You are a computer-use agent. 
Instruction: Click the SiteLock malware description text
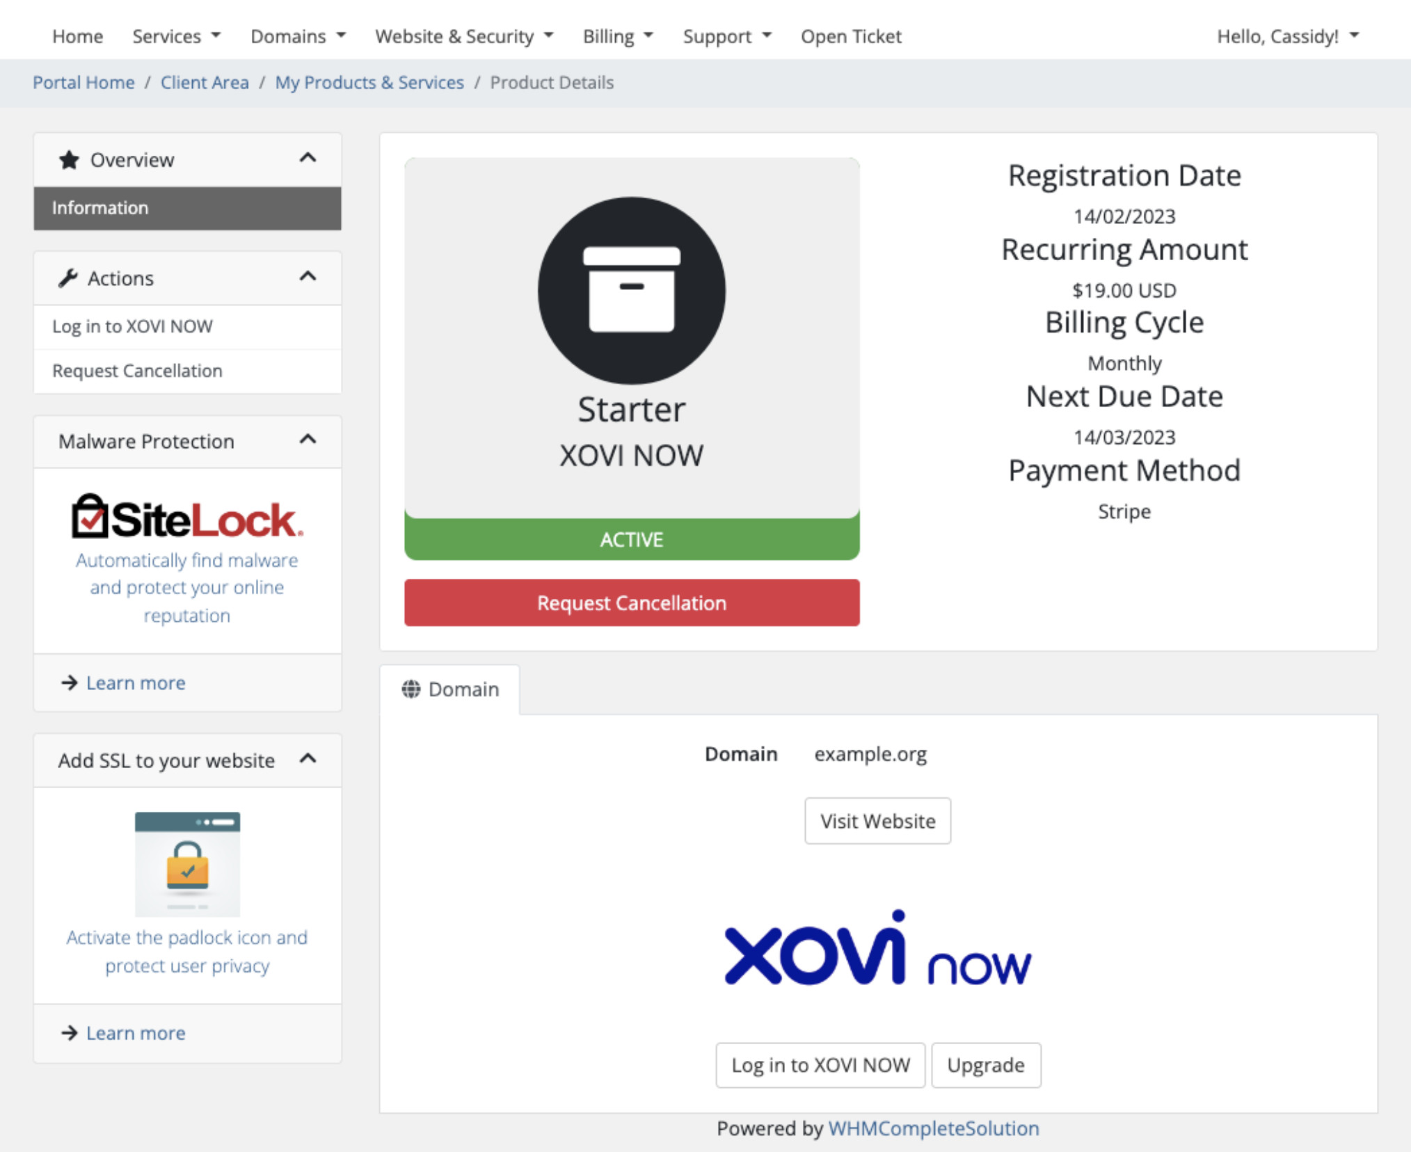point(187,587)
